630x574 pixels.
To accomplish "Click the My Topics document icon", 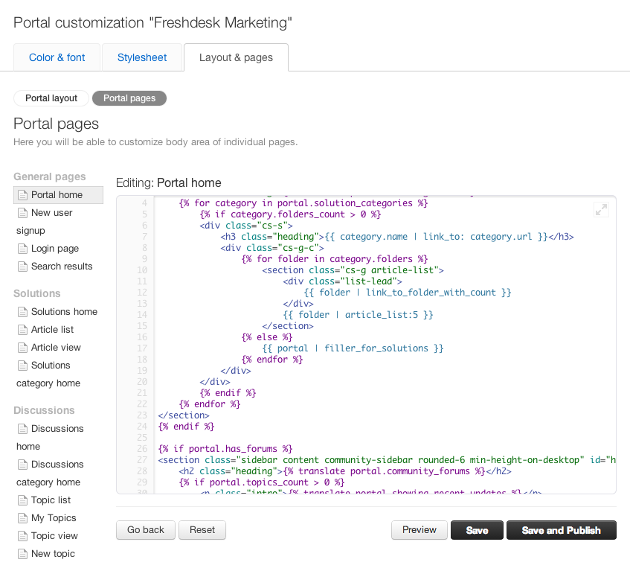I will pyautogui.click(x=23, y=518).
